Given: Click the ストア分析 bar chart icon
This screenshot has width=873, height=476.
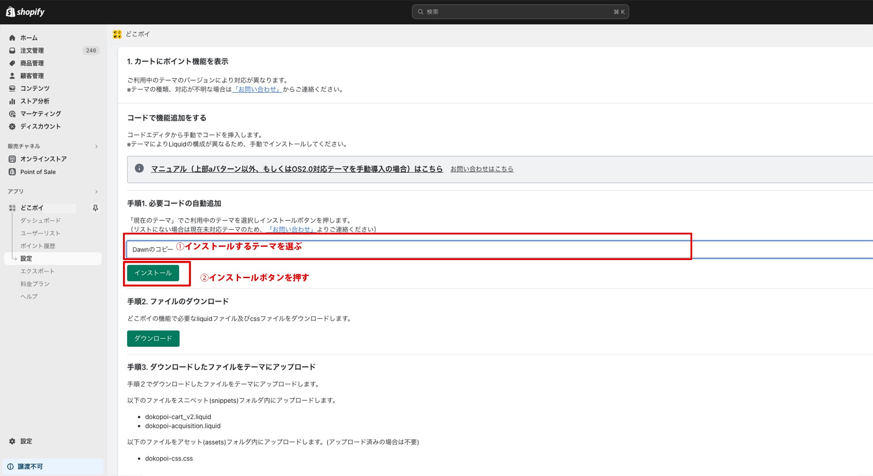Looking at the screenshot, I should pos(12,101).
